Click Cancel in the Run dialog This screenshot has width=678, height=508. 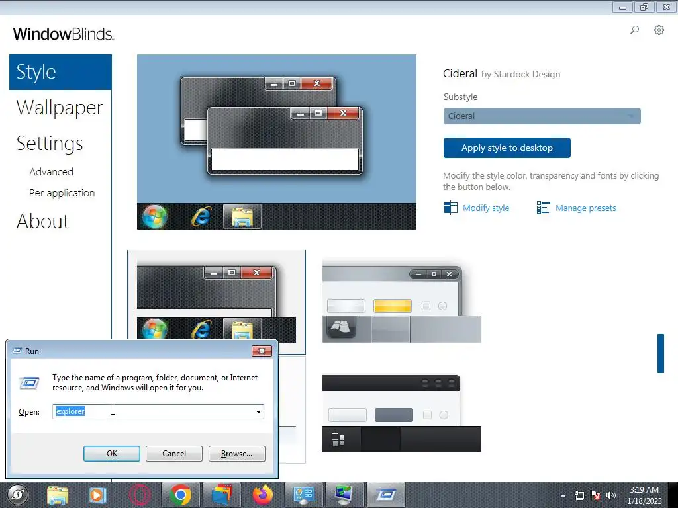pos(174,454)
